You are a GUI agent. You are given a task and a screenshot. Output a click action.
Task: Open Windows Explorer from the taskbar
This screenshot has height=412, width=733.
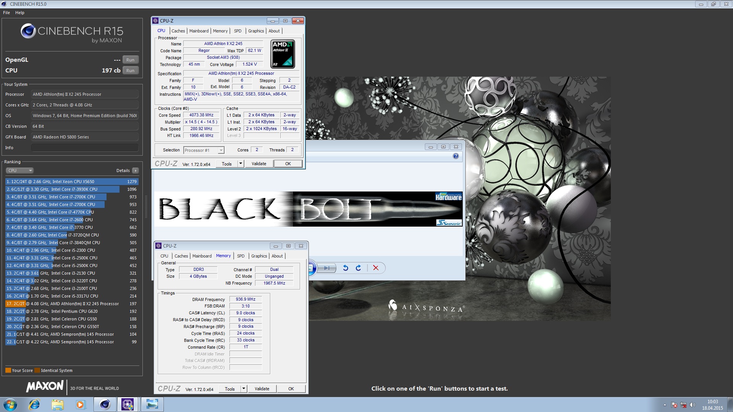(x=57, y=405)
